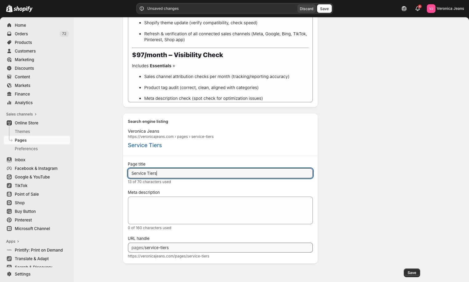Open the TikTok channel icon

tap(9, 186)
